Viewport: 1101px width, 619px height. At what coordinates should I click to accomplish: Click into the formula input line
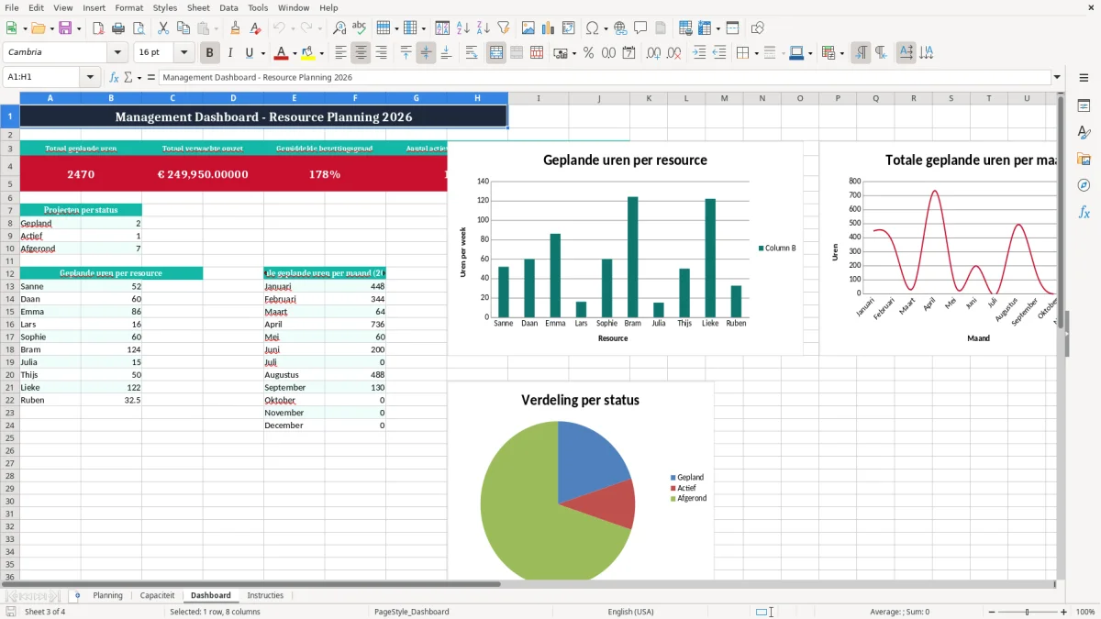point(604,77)
